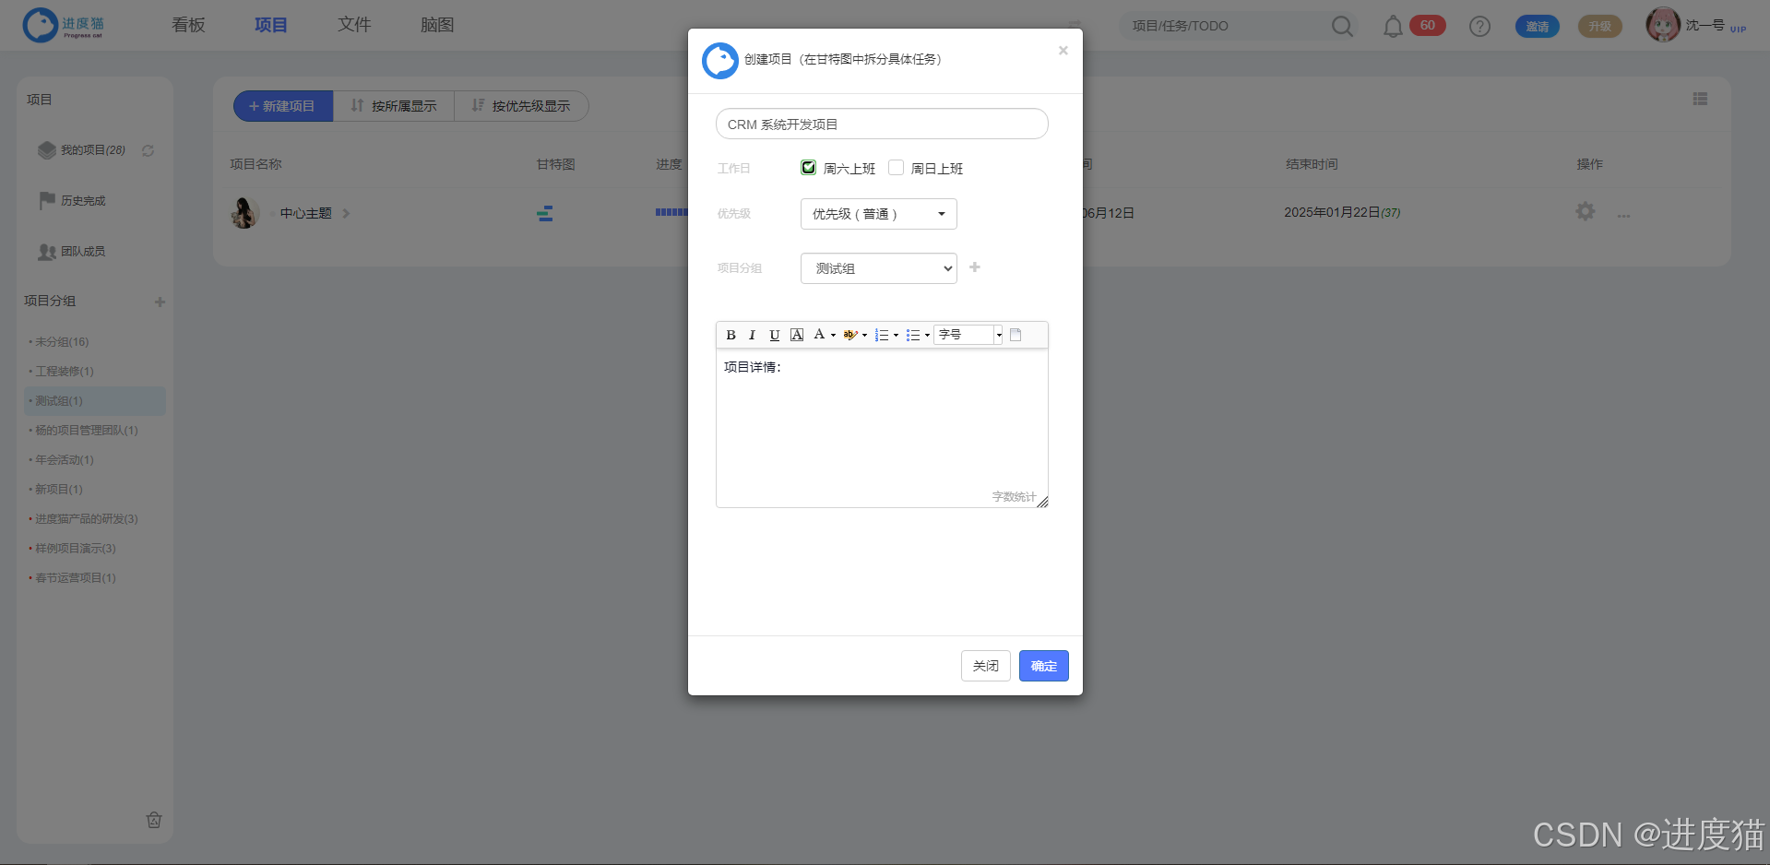
Task: Switch to list view icon
Action: (x=1700, y=99)
